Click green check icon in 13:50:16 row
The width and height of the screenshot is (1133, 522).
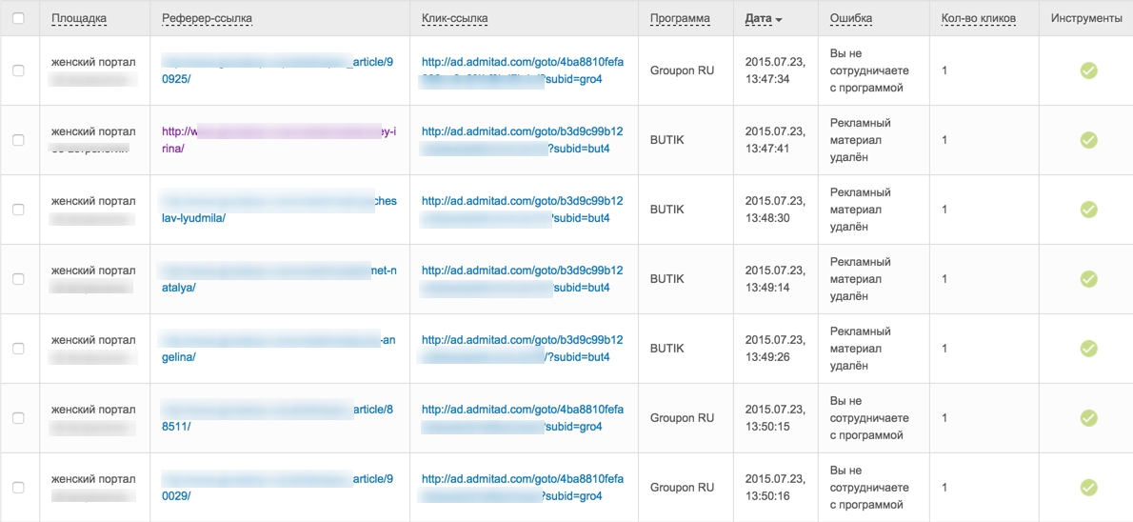tap(1088, 487)
